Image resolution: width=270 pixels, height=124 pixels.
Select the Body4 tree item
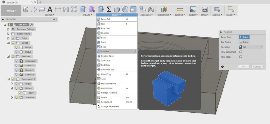[x=28, y=47]
